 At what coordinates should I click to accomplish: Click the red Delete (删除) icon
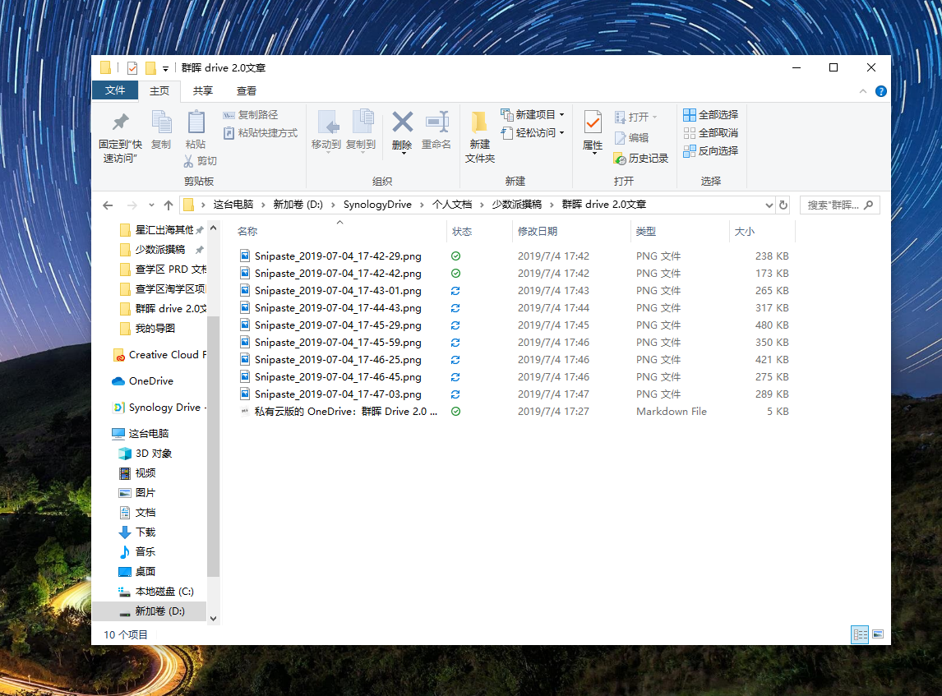click(x=402, y=122)
